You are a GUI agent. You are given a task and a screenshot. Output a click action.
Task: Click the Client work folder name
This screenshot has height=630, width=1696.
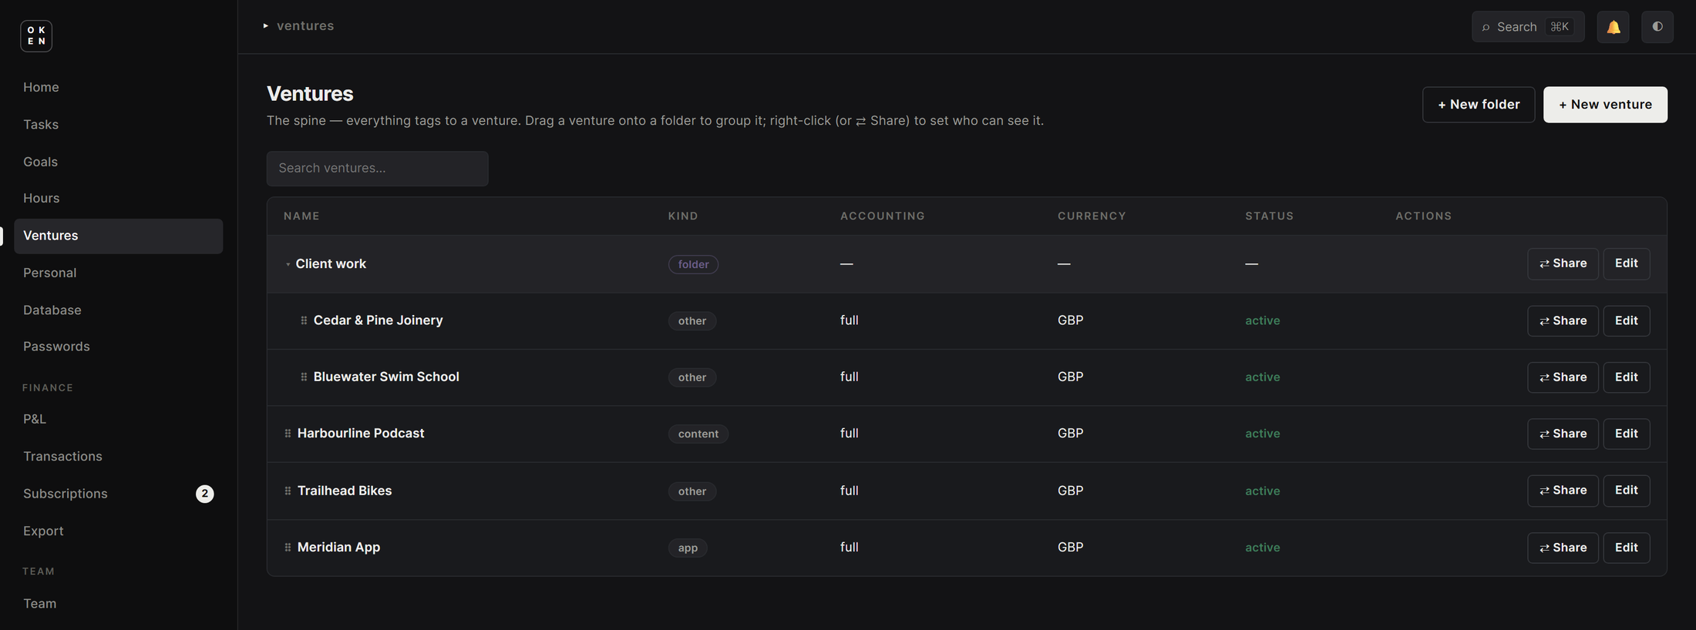pos(331,263)
